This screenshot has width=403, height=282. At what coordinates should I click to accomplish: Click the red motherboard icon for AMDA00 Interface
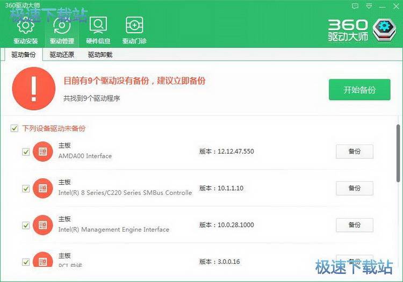(42, 151)
